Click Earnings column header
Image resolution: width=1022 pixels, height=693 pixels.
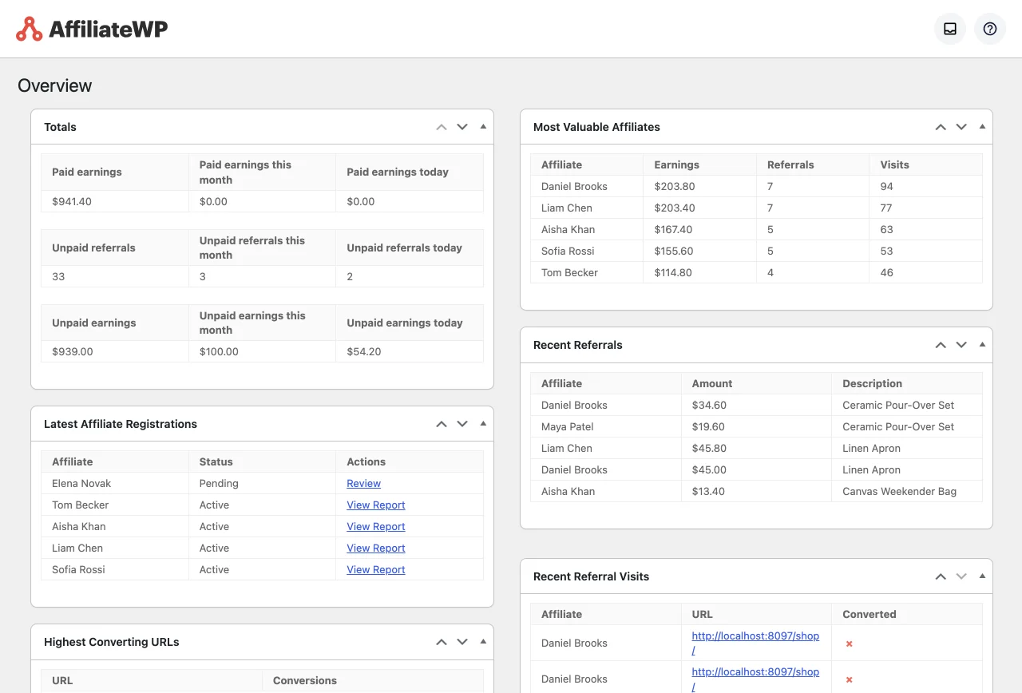coord(676,164)
